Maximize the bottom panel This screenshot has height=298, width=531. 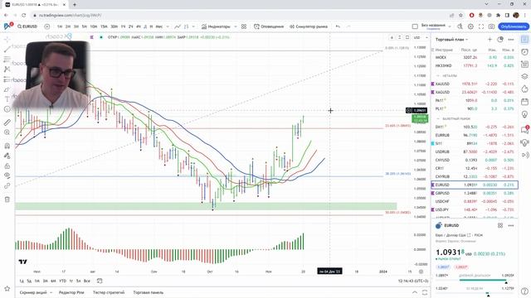[425, 292]
